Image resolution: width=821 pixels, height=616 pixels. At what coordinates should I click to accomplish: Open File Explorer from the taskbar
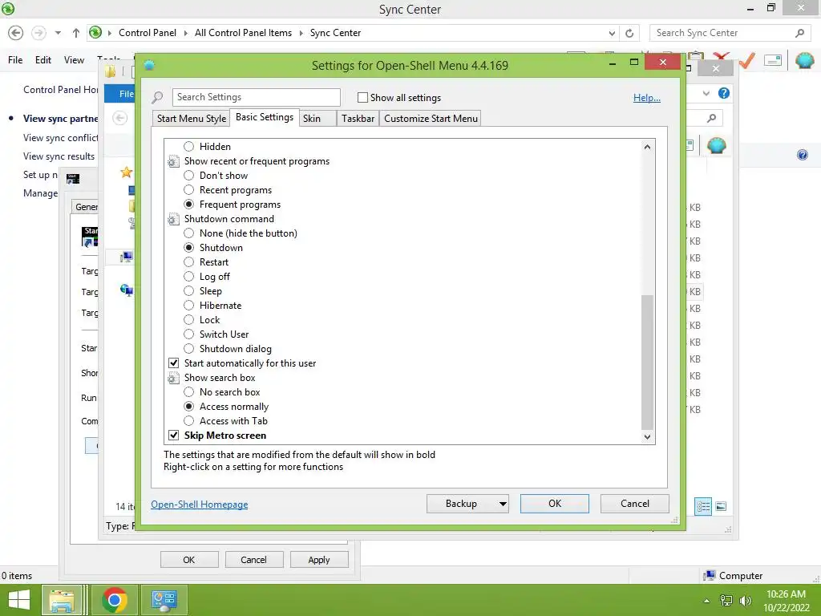62,600
